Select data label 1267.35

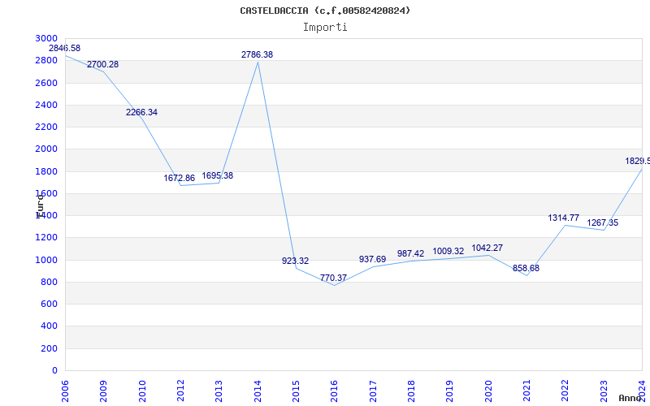click(x=602, y=222)
